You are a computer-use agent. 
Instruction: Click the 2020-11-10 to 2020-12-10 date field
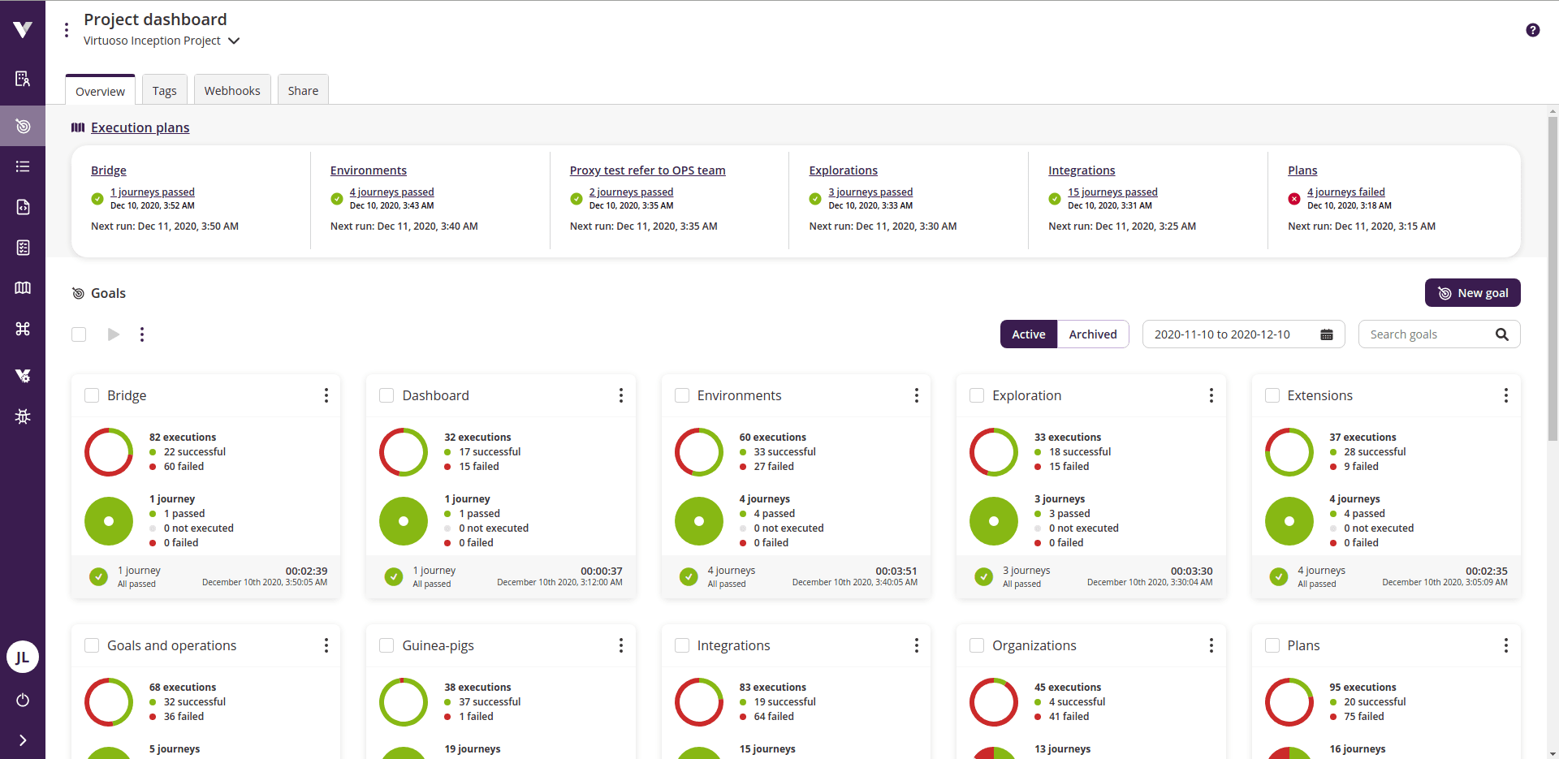[x=1244, y=334]
